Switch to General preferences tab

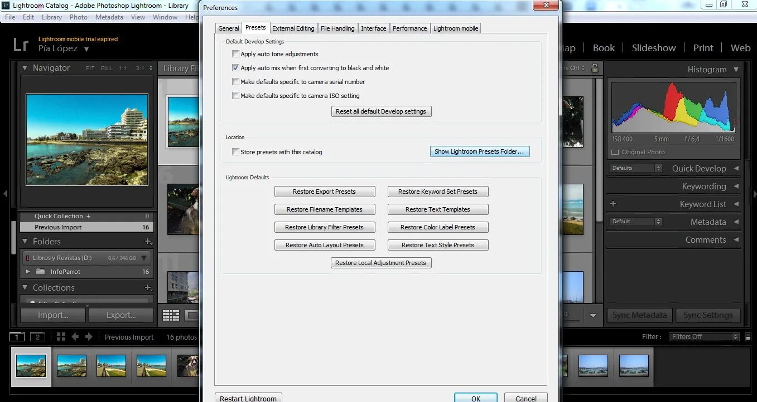[229, 28]
